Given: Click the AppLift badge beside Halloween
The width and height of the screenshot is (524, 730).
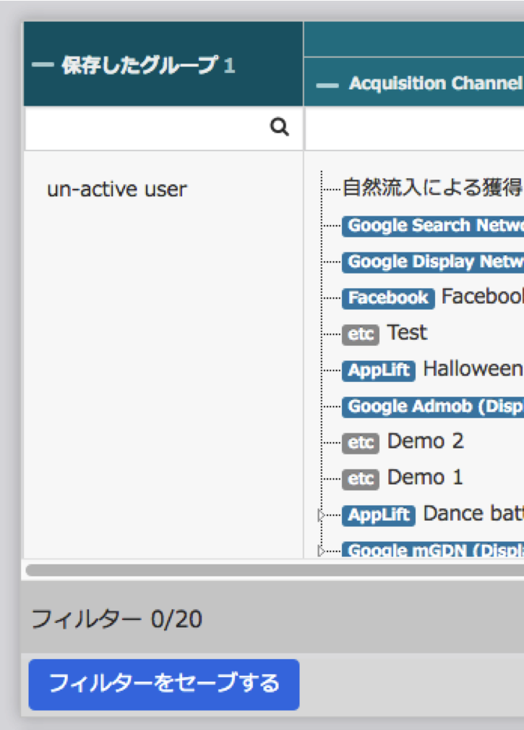Looking at the screenshot, I should (x=379, y=370).
